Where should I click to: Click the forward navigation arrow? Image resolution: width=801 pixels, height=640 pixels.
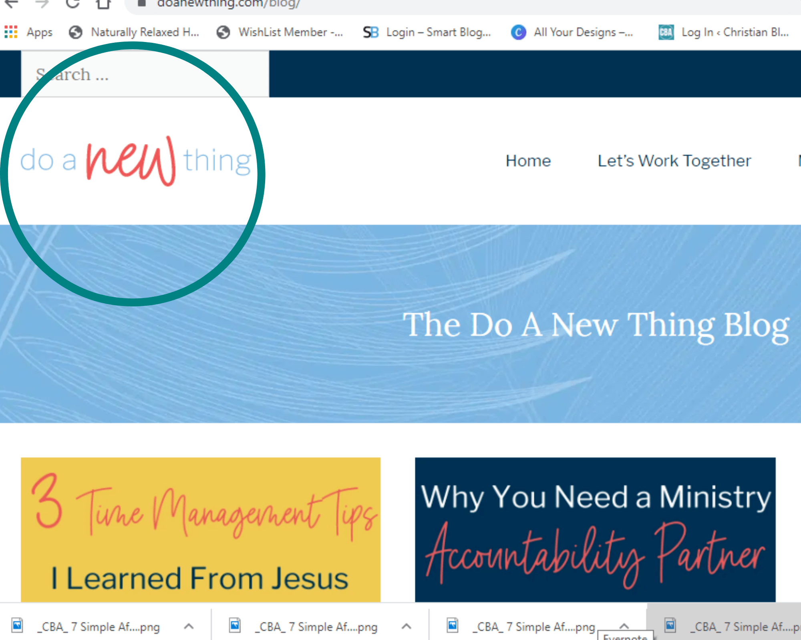42,3
